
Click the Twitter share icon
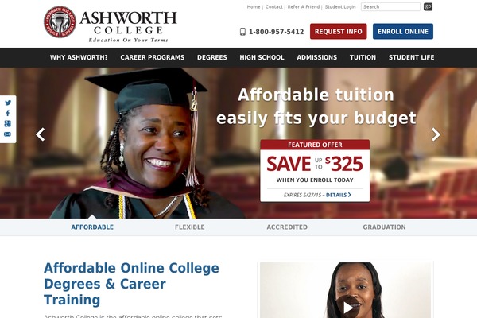(8, 103)
